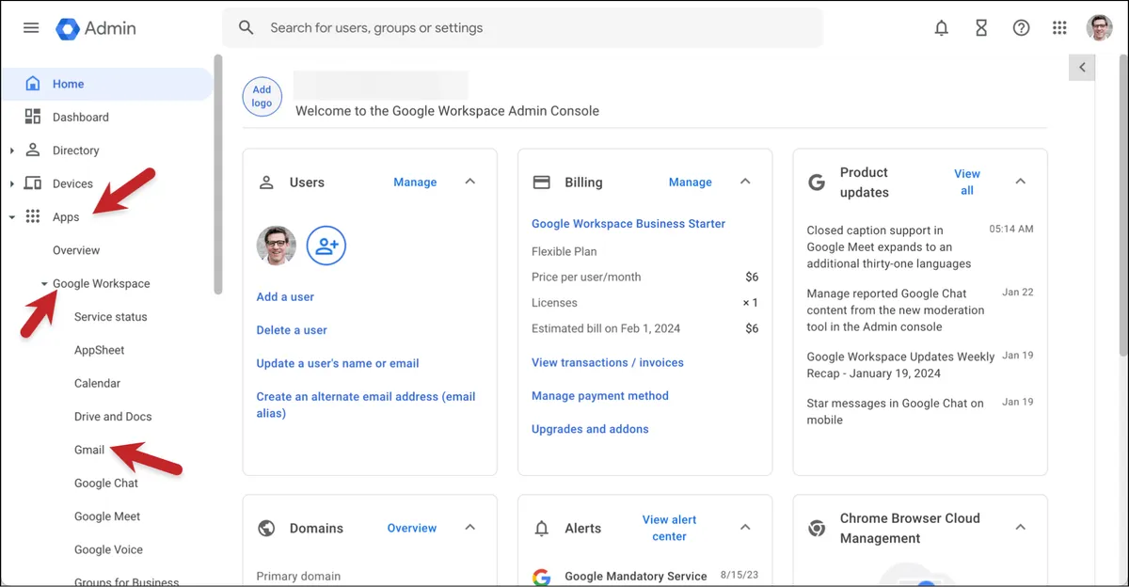
Task: Click Manage in the Billing card
Action: [691, 182]
